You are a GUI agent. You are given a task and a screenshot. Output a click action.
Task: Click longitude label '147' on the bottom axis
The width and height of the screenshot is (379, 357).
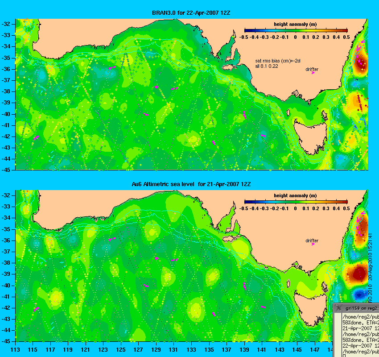315,350
